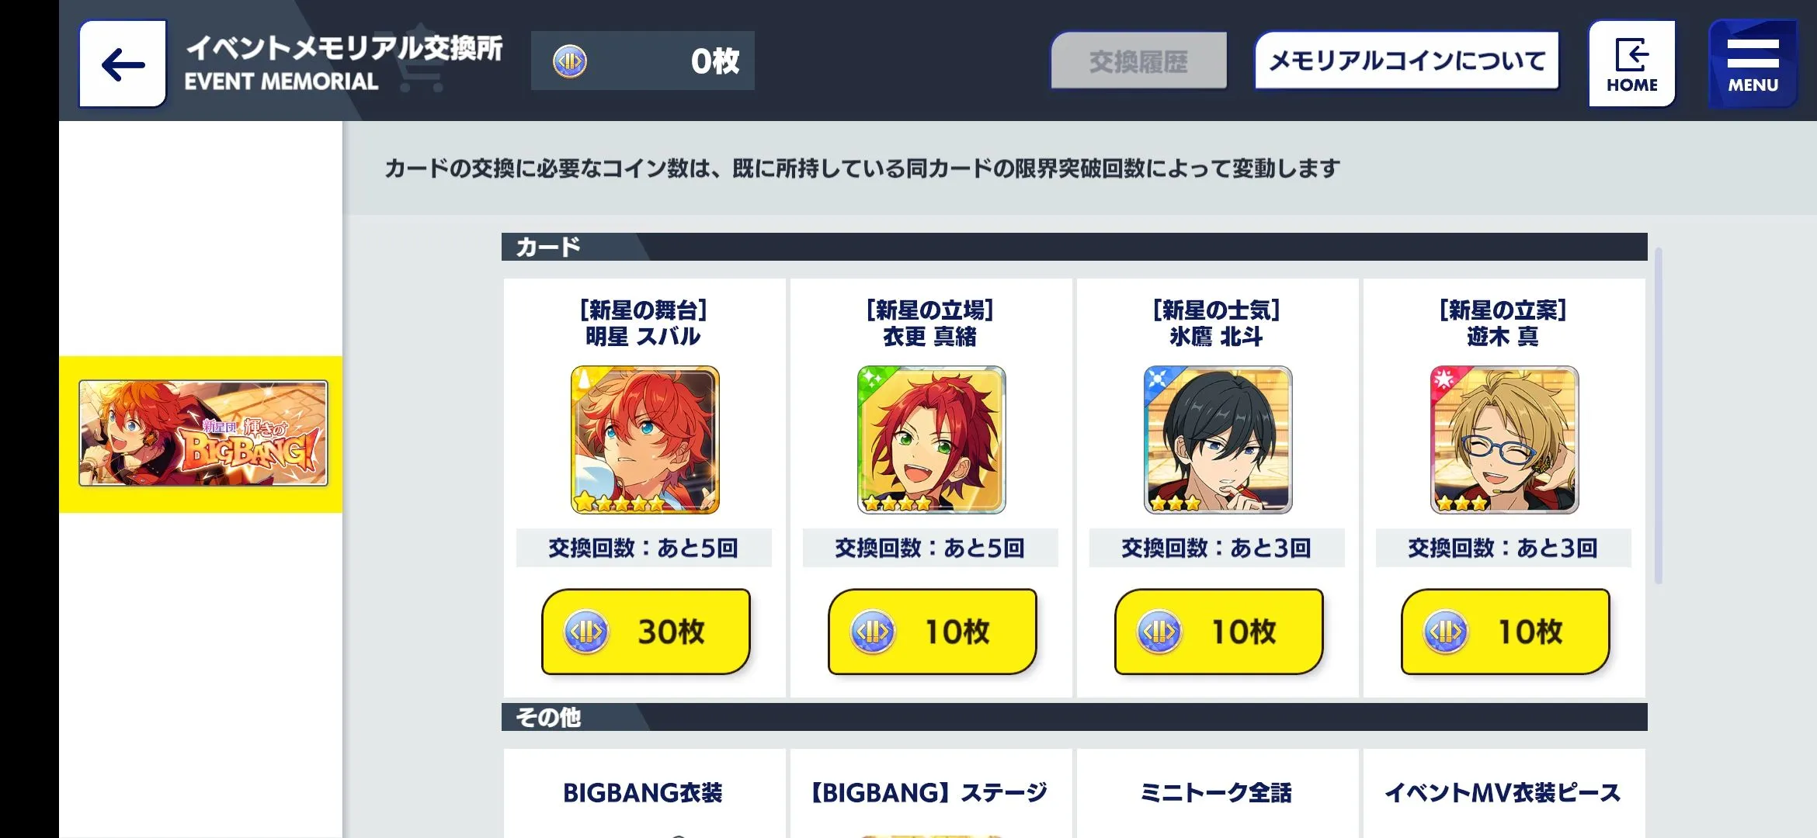This screenshot has width=1817, height=838.
Task: Tap the back arrow icon
Action: point(123,64)
